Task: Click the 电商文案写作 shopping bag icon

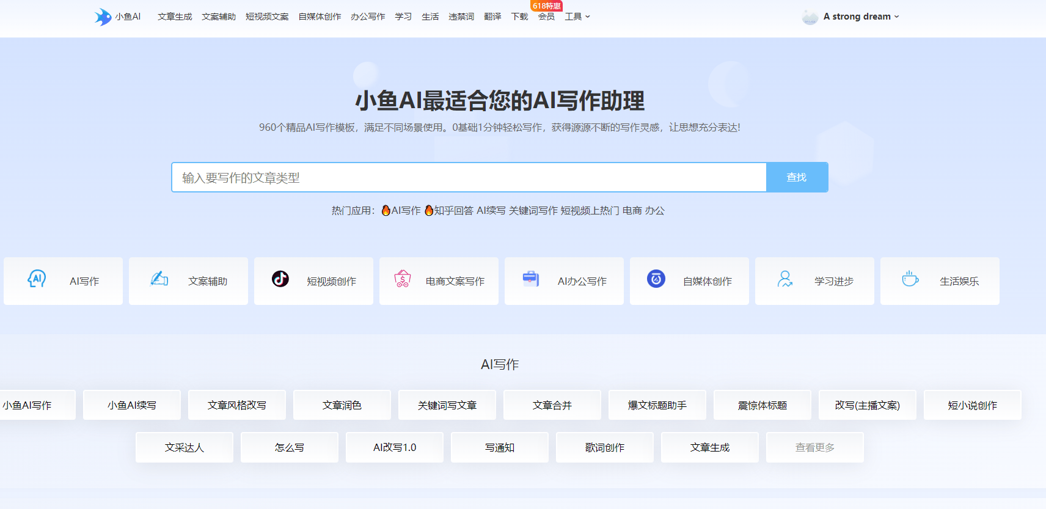Action: coord(403,279)
